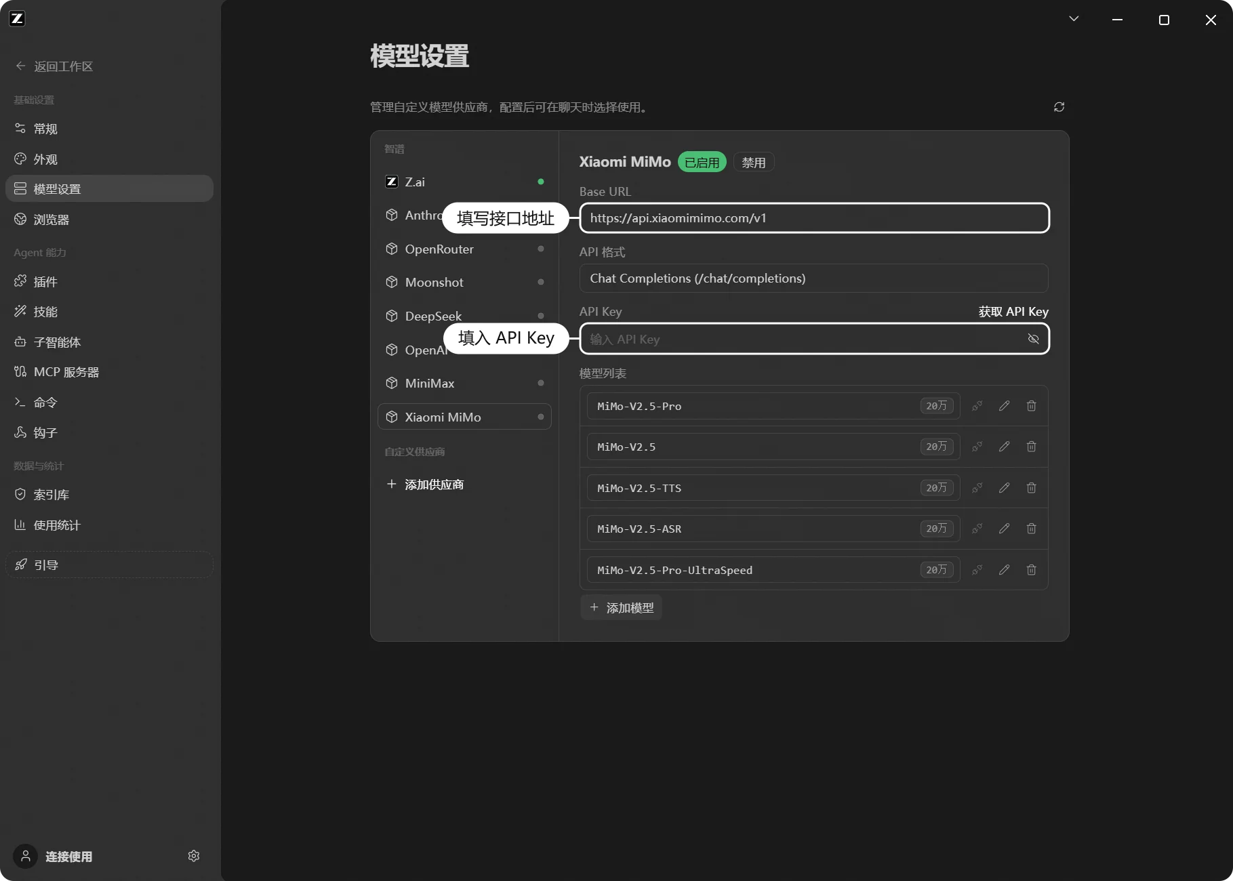Select the OpenRouter provider
The image size is (1233, 881).
coord(464,249)
